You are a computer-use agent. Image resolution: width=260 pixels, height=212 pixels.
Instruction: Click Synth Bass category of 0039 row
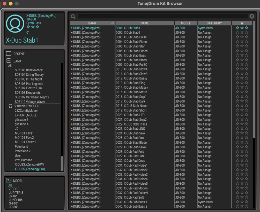point(205,202)
